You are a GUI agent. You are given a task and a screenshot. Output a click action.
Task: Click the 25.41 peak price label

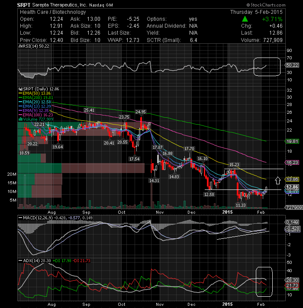click(x=89, y=110)
